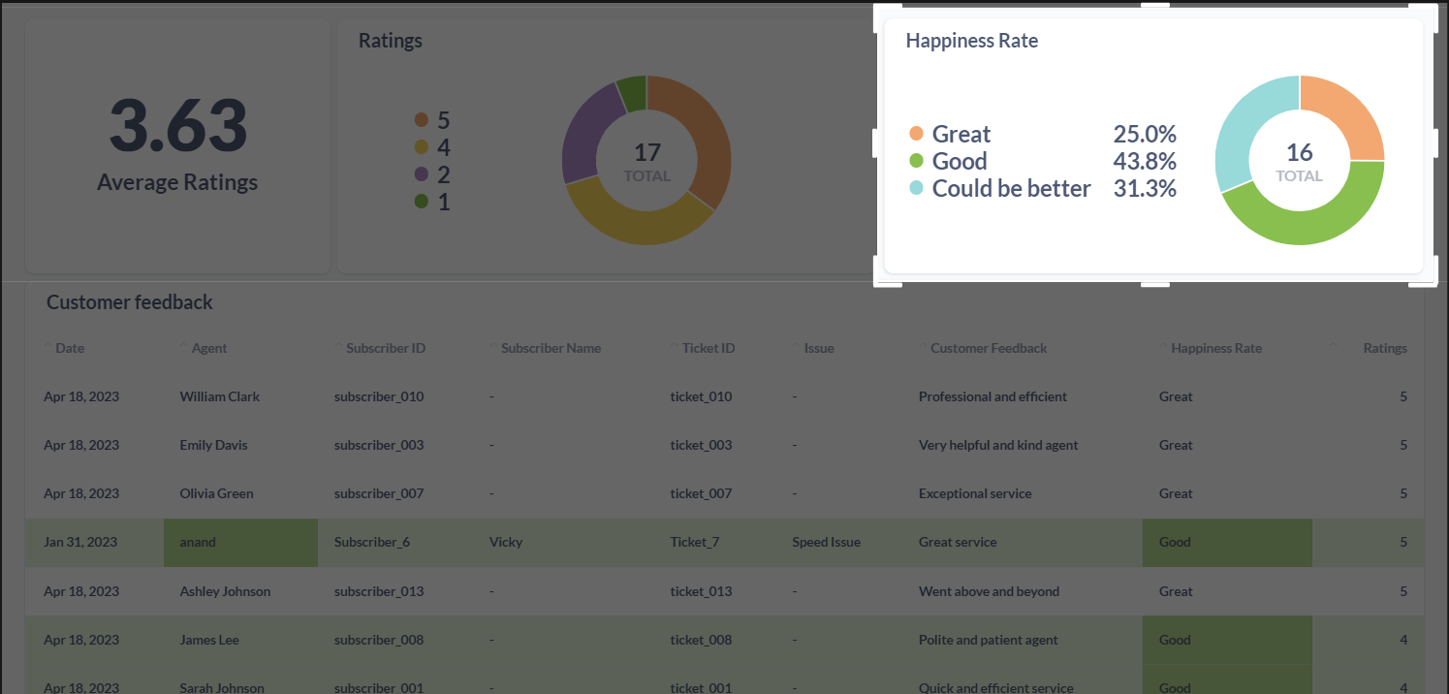Viewport: 1449px width, 694px height.
Task: Select the orange '5' rating legend marker
Action: coord(420,119)
